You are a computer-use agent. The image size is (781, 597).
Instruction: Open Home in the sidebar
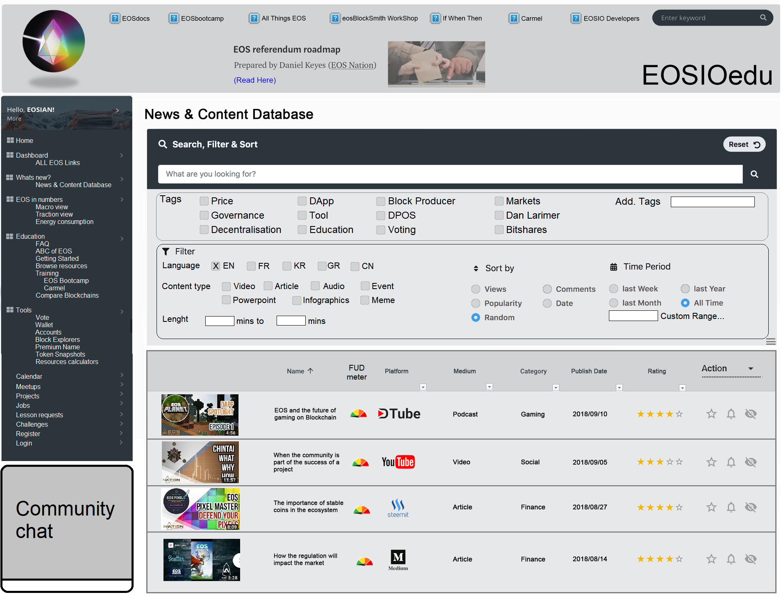coord(25,140)
